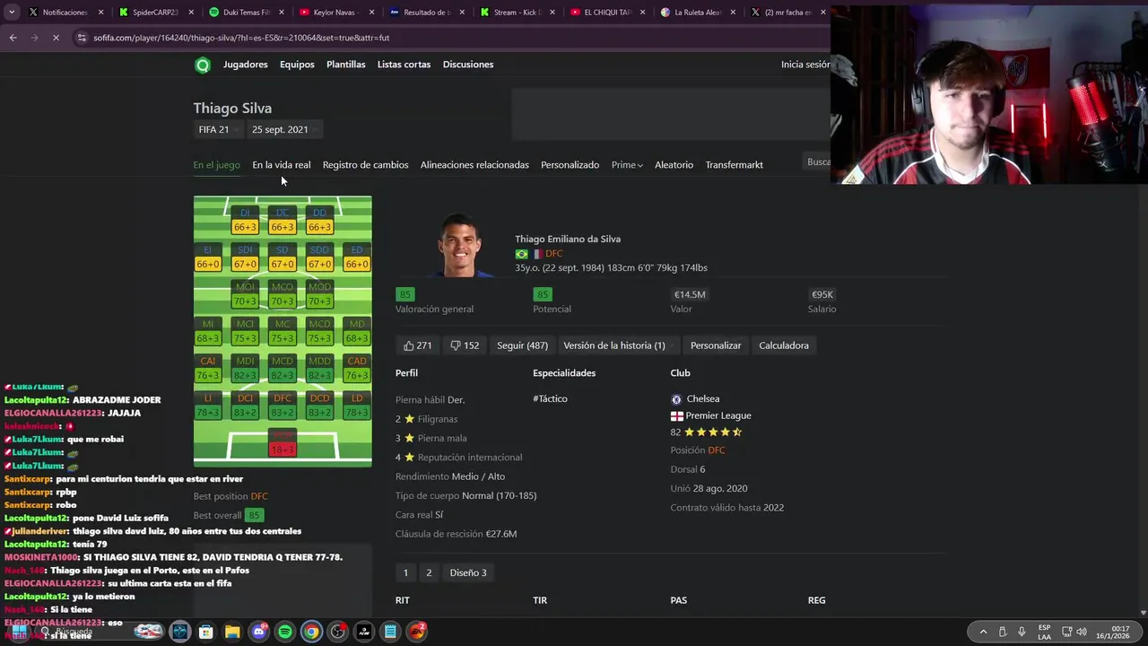Open Microsoft Store from the taskbar

(206, 632)
